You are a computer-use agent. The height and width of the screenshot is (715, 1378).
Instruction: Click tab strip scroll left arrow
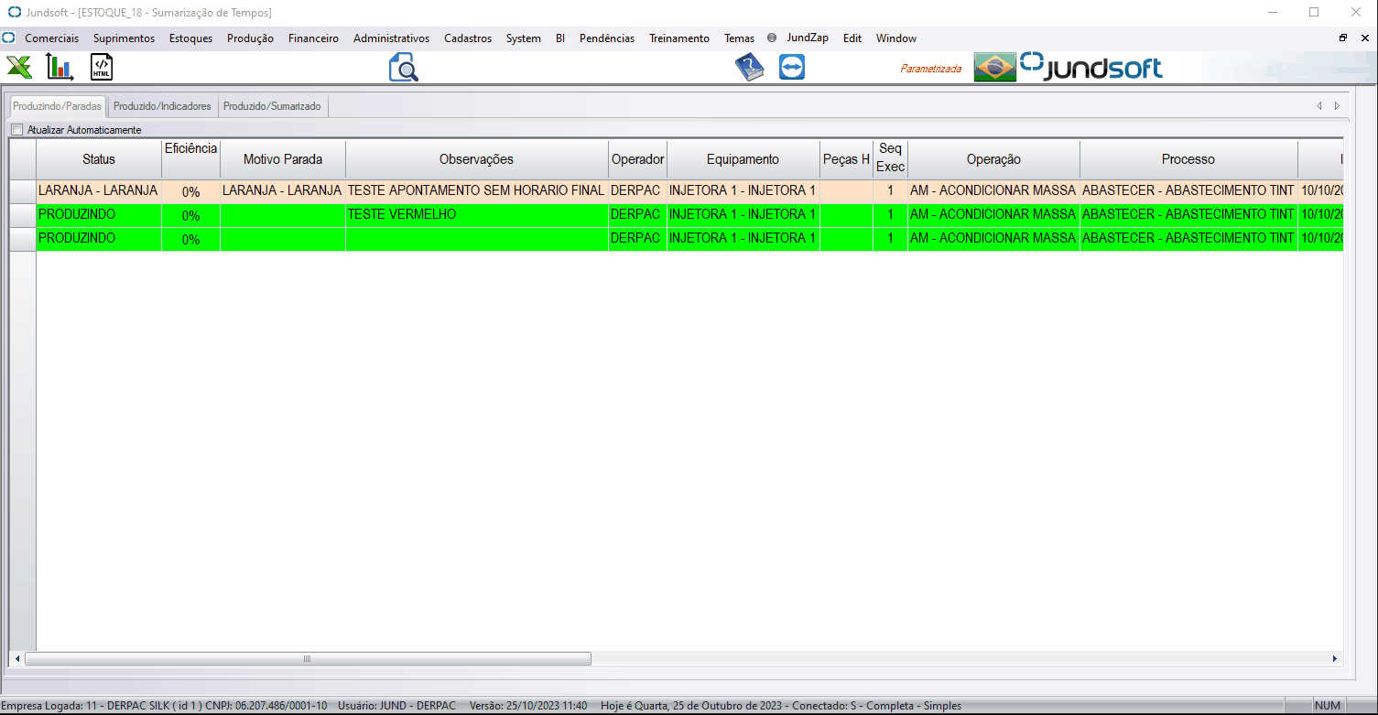click(1319, 106)
